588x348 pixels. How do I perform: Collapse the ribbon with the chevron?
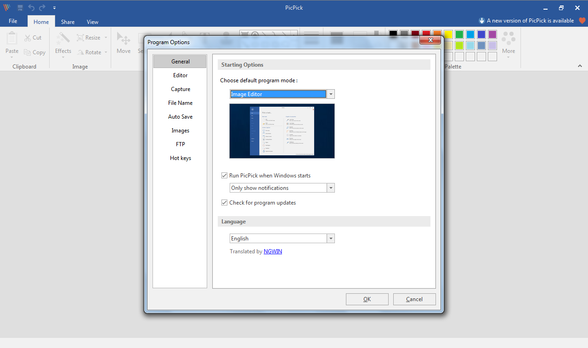click(580, 67)
